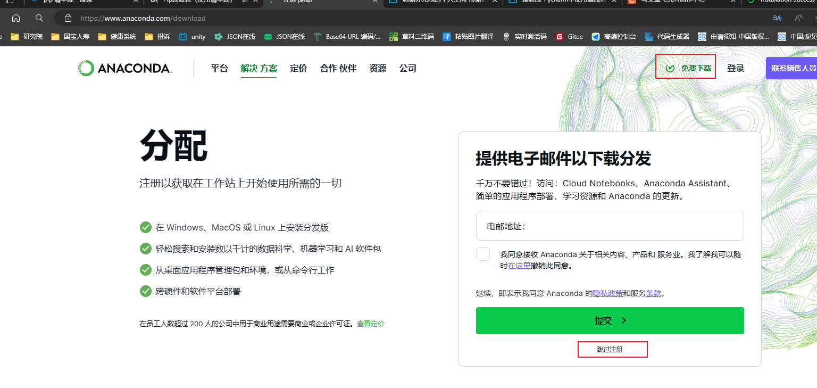Image resolution: width=817 pixels, height=388 pixels.
Task: Open the 查看定价 link
Action: [x=371, y=324]
